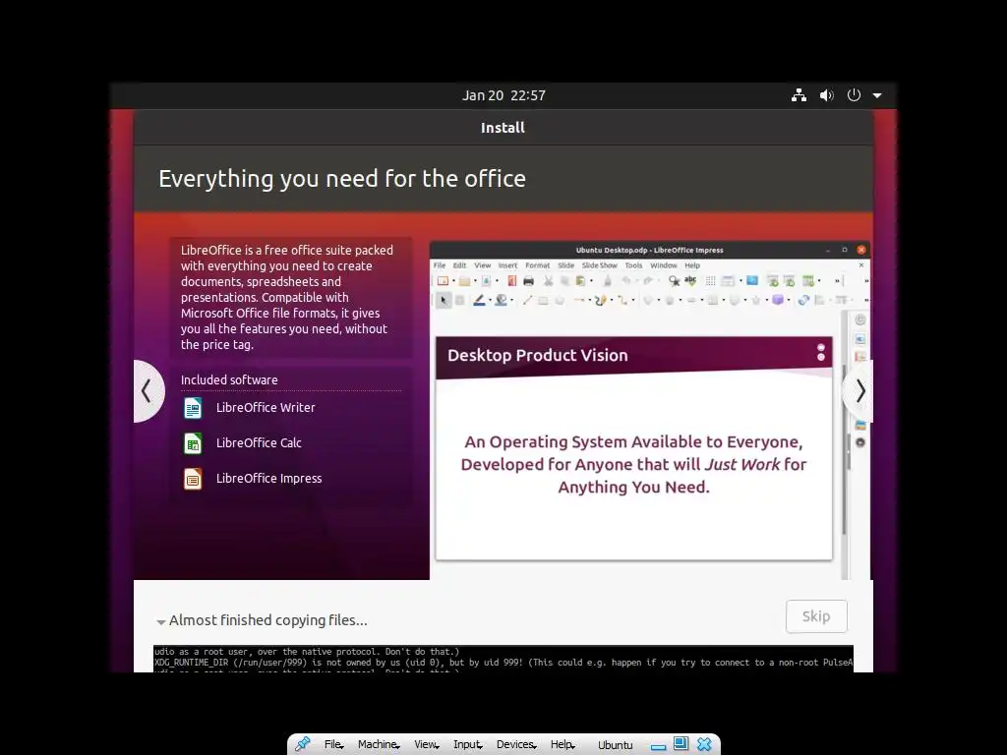Click the LibreOffice Impress icon
Image resolution: width=1007 pixels, height=755 pixels.
[x=193, y=479]
